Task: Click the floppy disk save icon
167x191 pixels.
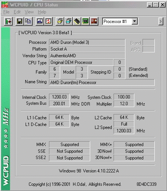Action: pos(20,22)
